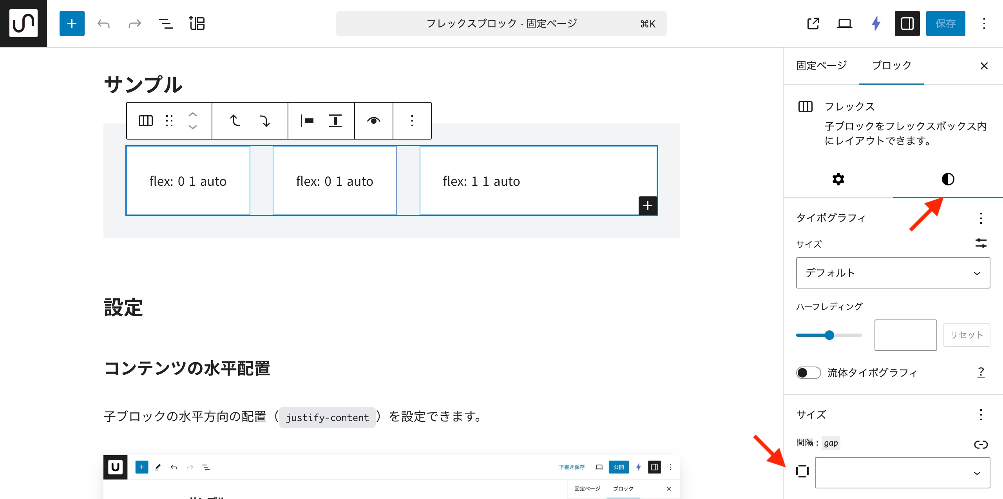1003x499 pixels.
Task: Click the 保存 save button
Action: (x=945, y=24)
